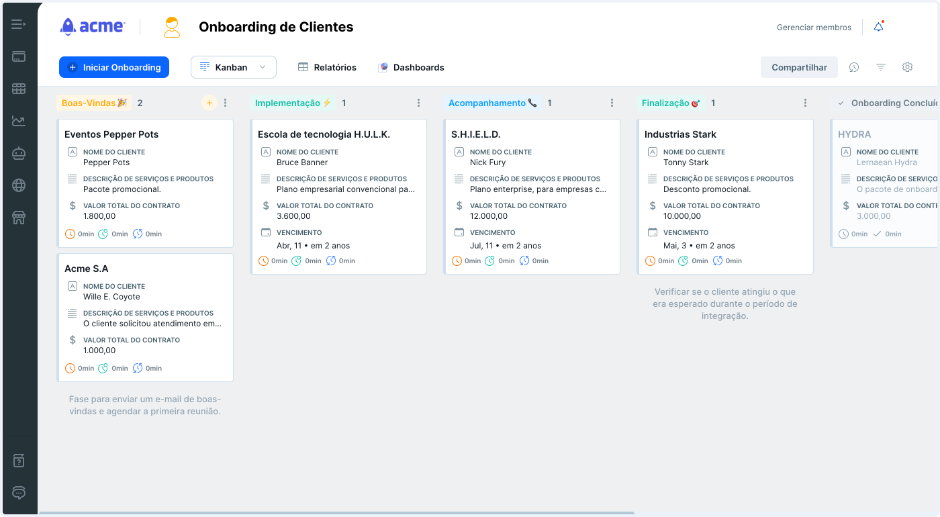
Task: Click the chat support icon at bottom
Action: click(19, 493)
